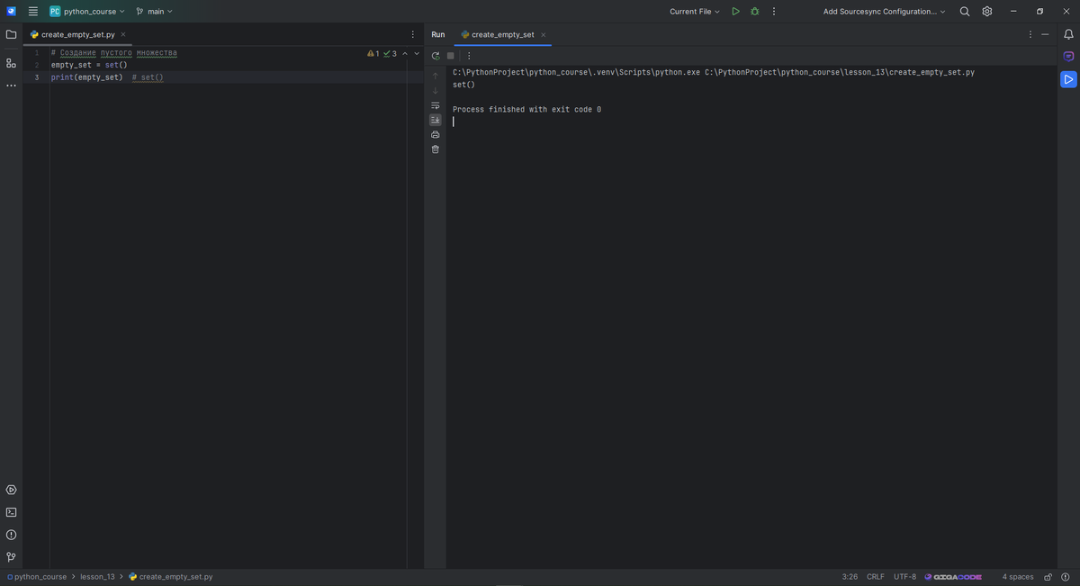Open the CRLF line separator selector
This screenshot has width=1080, height=586.
[876, 577]
